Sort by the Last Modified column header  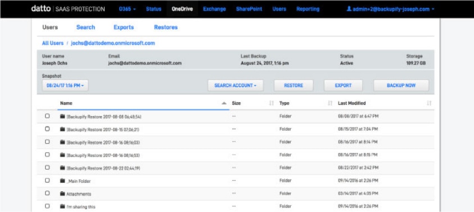(x=351, y=103)
